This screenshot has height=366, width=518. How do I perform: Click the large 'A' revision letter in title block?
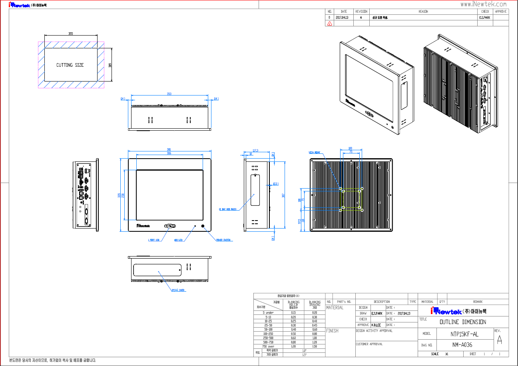(499, 340)
